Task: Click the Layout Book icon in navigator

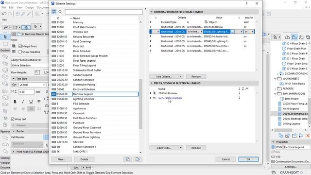Action: coord(301,37)
